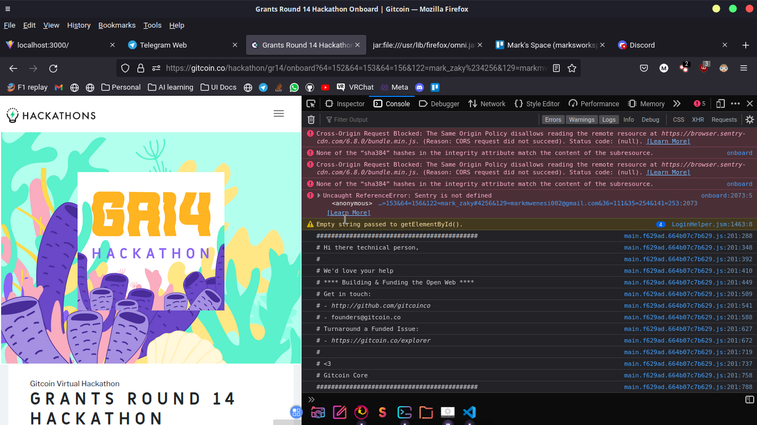Enable the Requests filter in the console
Image resolution: width=757 pixels, height=425 pixels.
pyautogui.click(x=724, y=120)
